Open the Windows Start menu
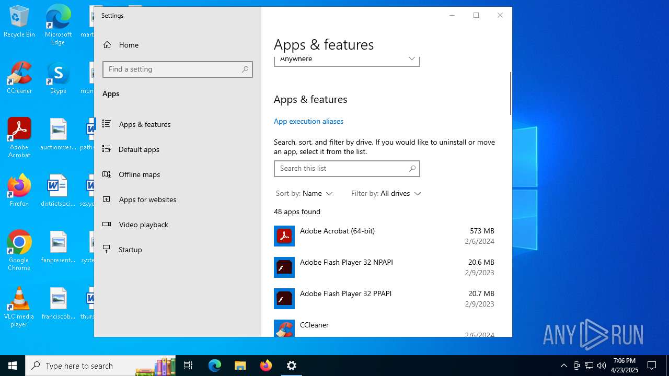This screenshot has width=669, height=376. pyautogui.click(x=13, y=366)
